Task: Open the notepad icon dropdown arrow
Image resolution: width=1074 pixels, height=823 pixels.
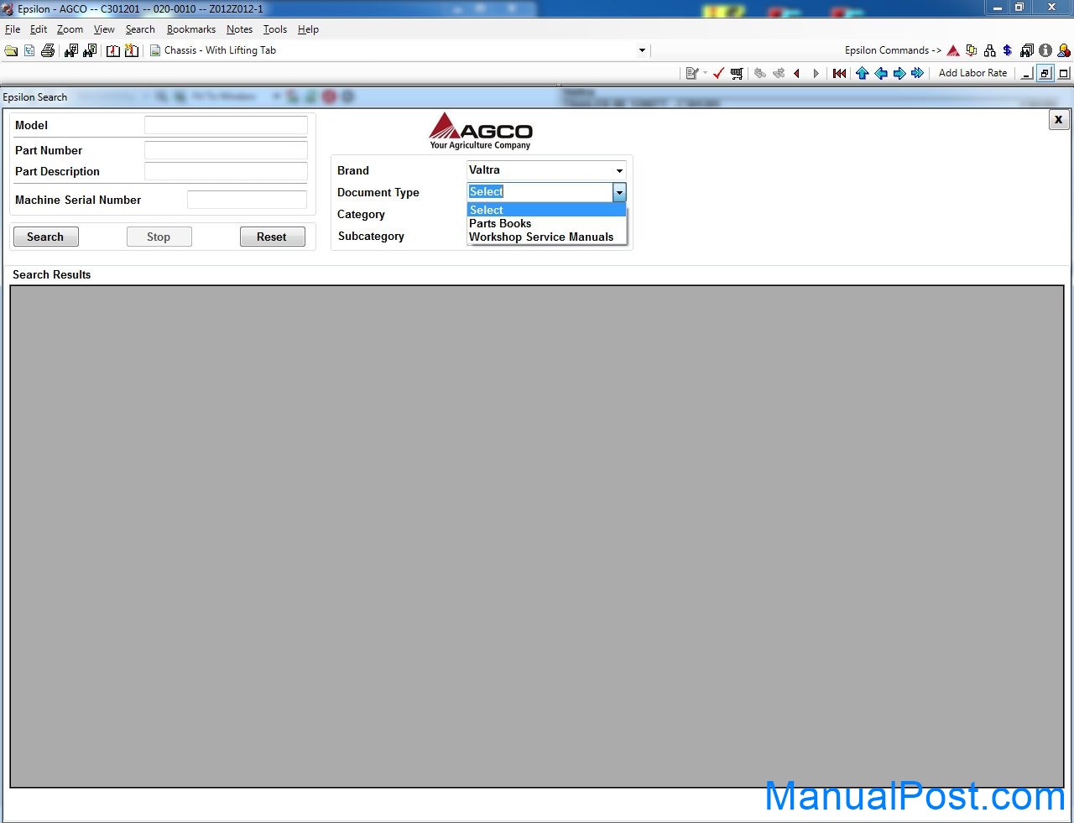Action: pyautogui.click(x=705, y=73)
